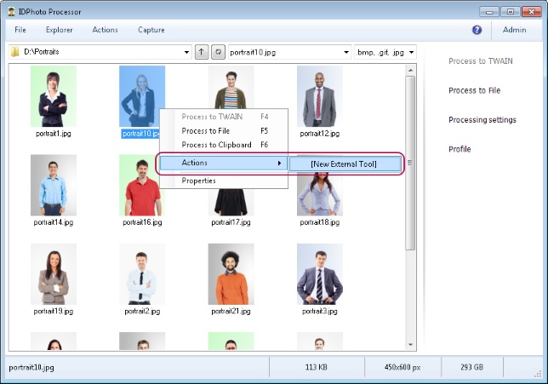Click the scrollbar up arrow
This screenshot has height=384, width=548.
point(410,71)
